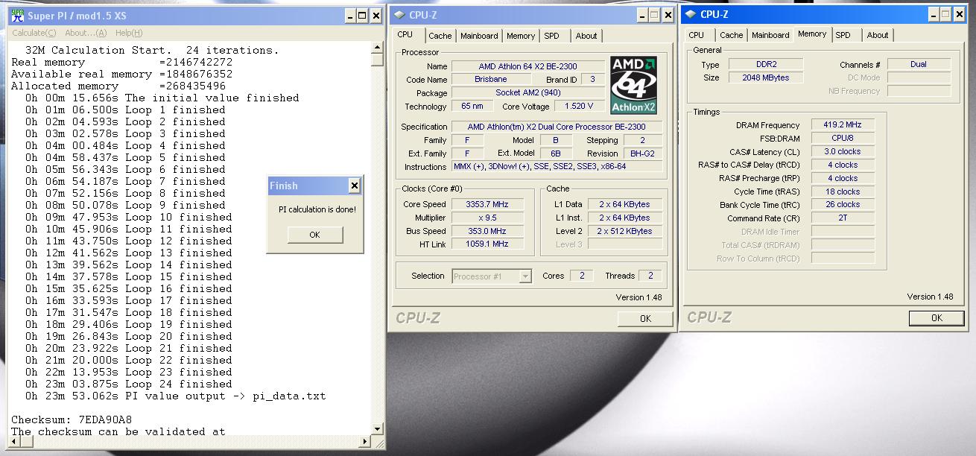Click the Cycle Time (tRAS) value 18 clocks

click(x=842, y=191)
